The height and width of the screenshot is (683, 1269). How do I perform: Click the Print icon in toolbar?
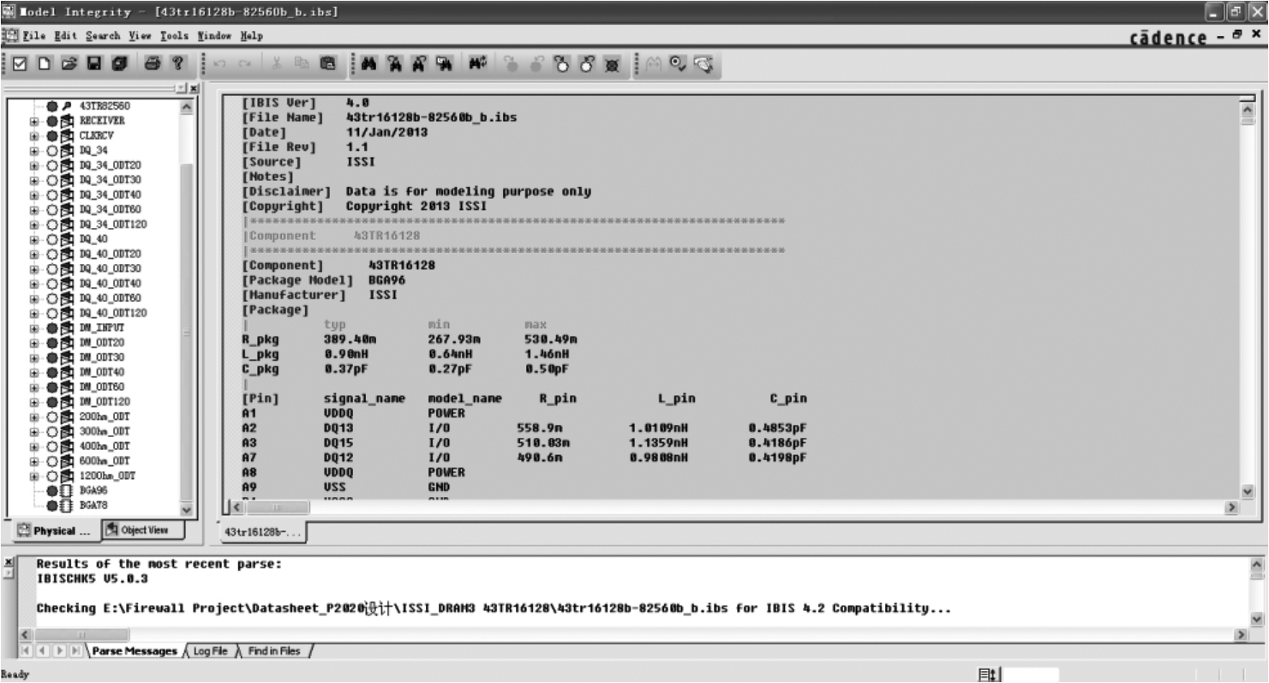click(153, 64)
